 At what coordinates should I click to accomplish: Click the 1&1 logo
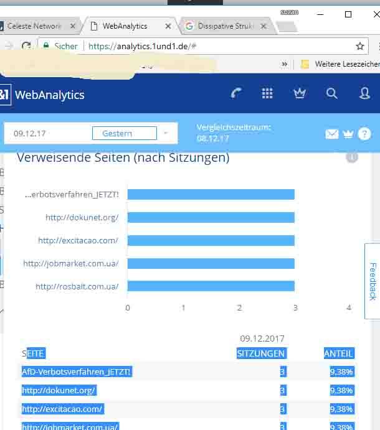click(5, 95)
